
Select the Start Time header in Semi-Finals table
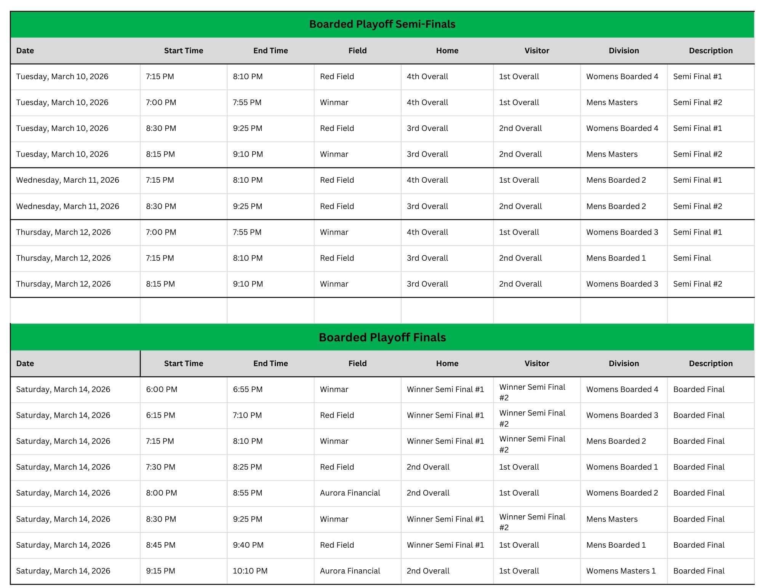pos(183,51)
